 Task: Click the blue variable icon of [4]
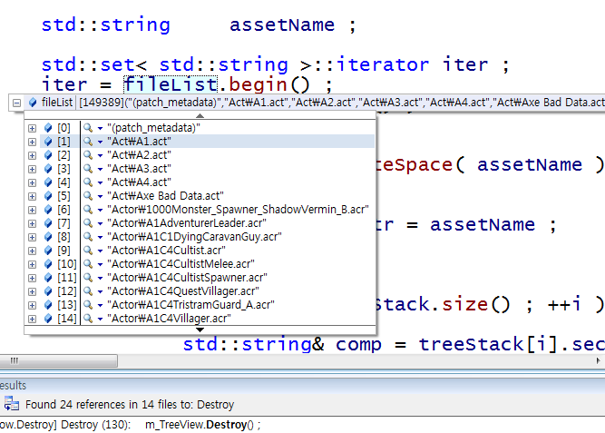(48, 182)
